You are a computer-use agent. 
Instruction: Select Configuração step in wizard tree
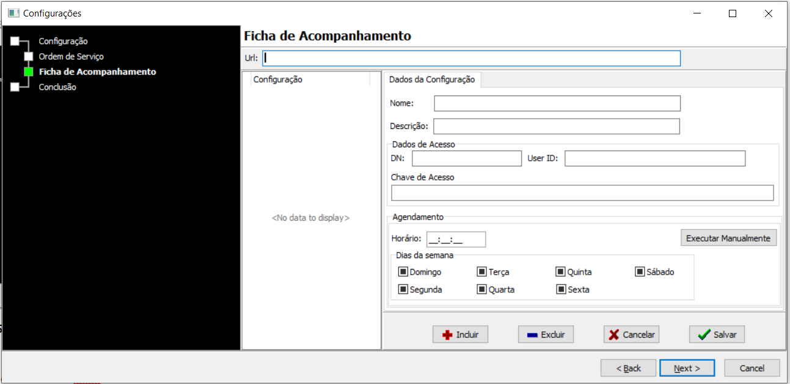pos(63,41)
